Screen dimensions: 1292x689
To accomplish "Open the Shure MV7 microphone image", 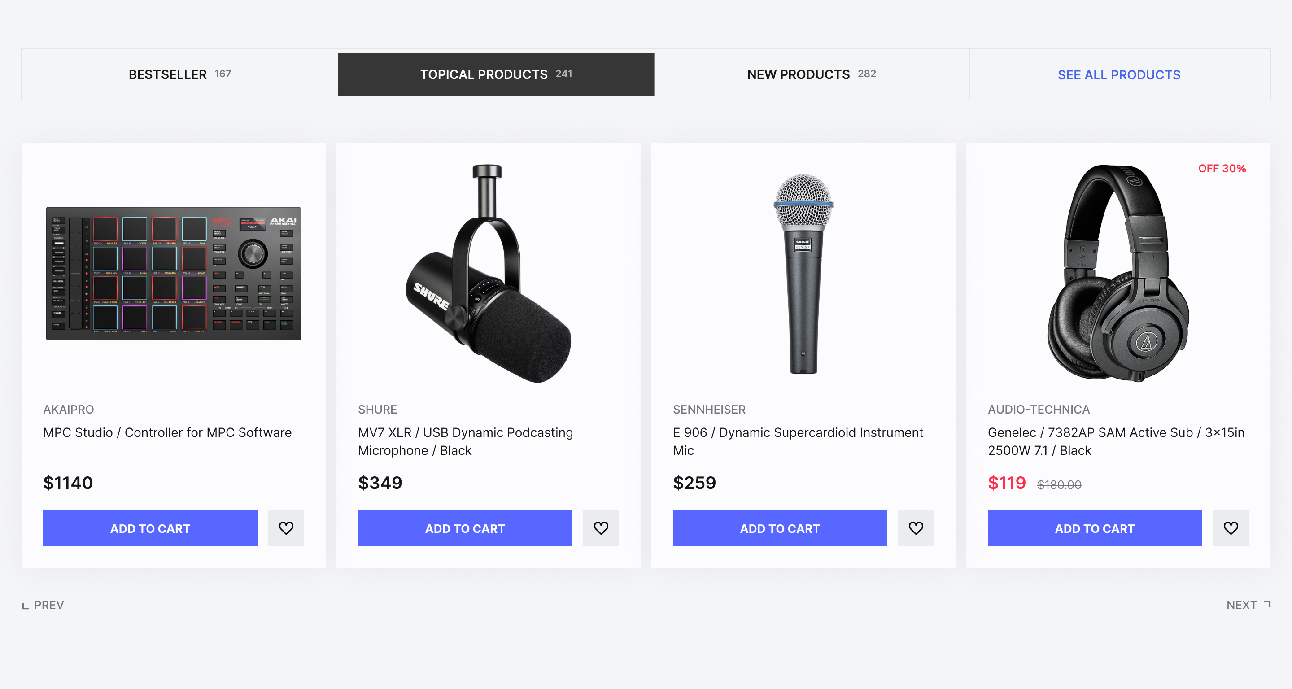I will (x=488, y=273).
